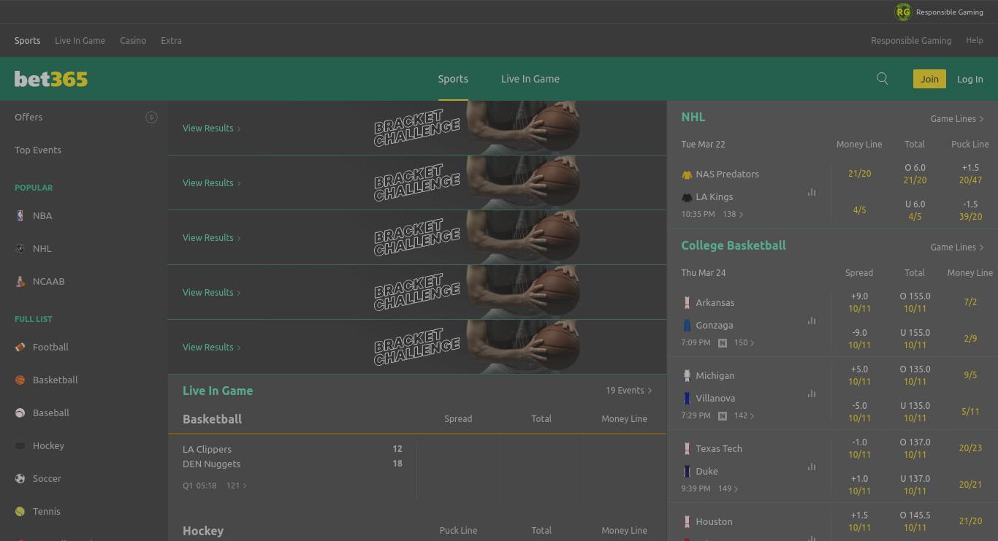
Task: Open stats icon for Arkansas vs Gonzaga
Action: 812,321
